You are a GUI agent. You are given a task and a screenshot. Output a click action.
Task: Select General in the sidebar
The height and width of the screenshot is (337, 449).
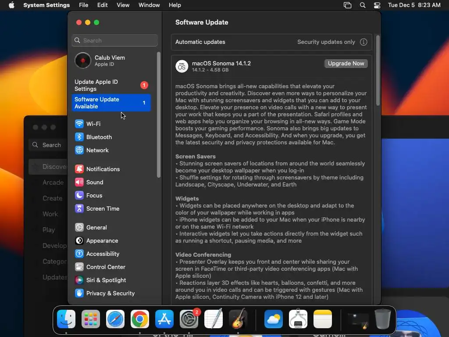[x=111, y=228]
